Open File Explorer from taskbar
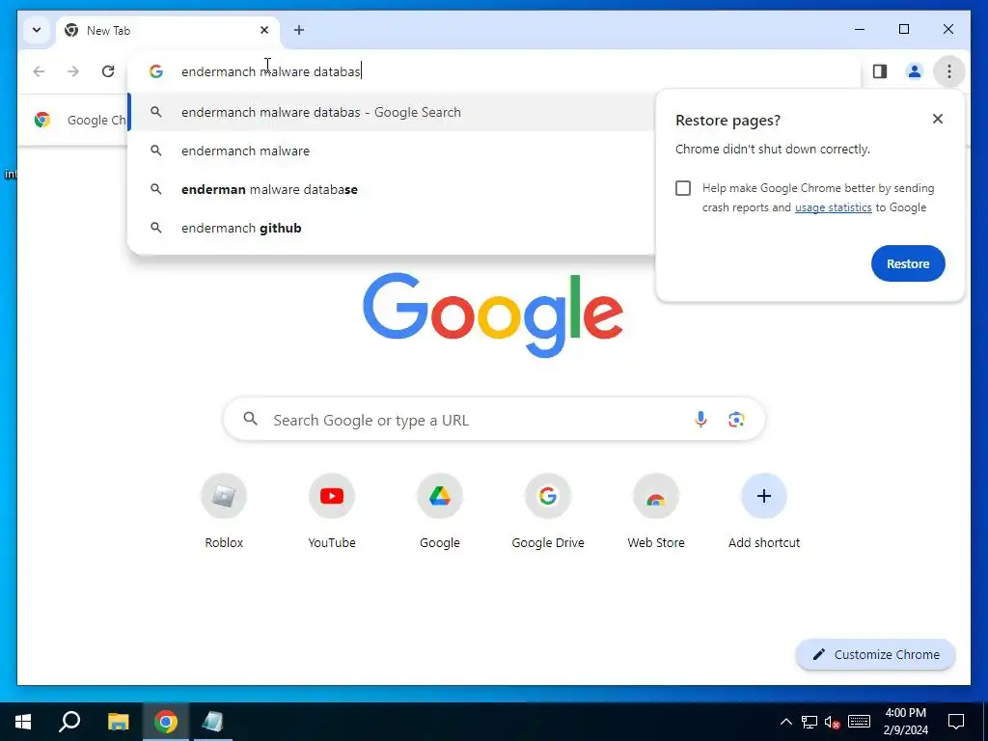Viewport: 988px width, 741px height. click(x=118, y=722)
